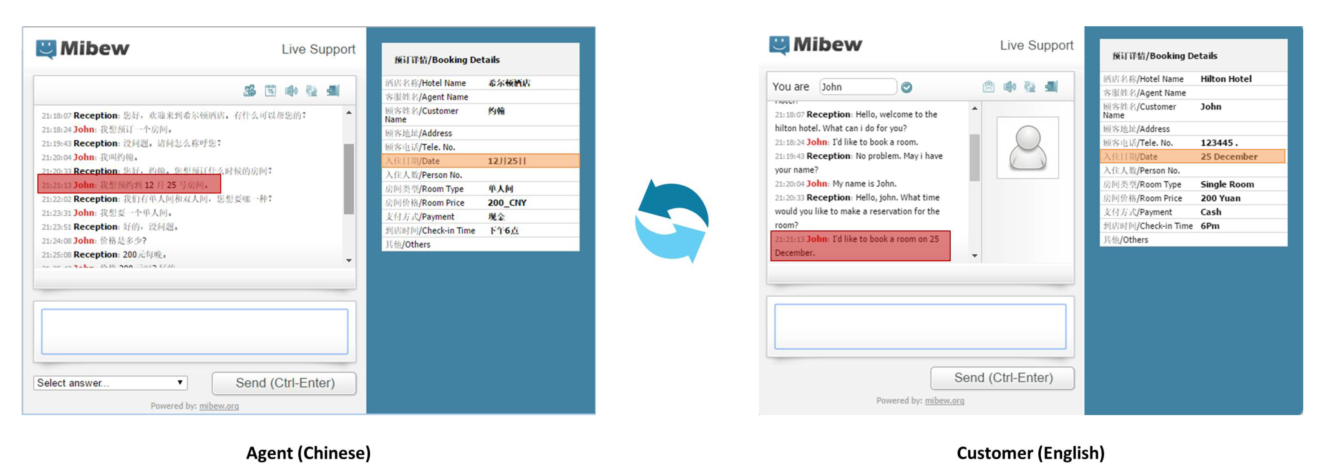This screenshot has height=473, width=1317.
Task: Mute sound in agent chat toolbar
Action: point(291,91)
